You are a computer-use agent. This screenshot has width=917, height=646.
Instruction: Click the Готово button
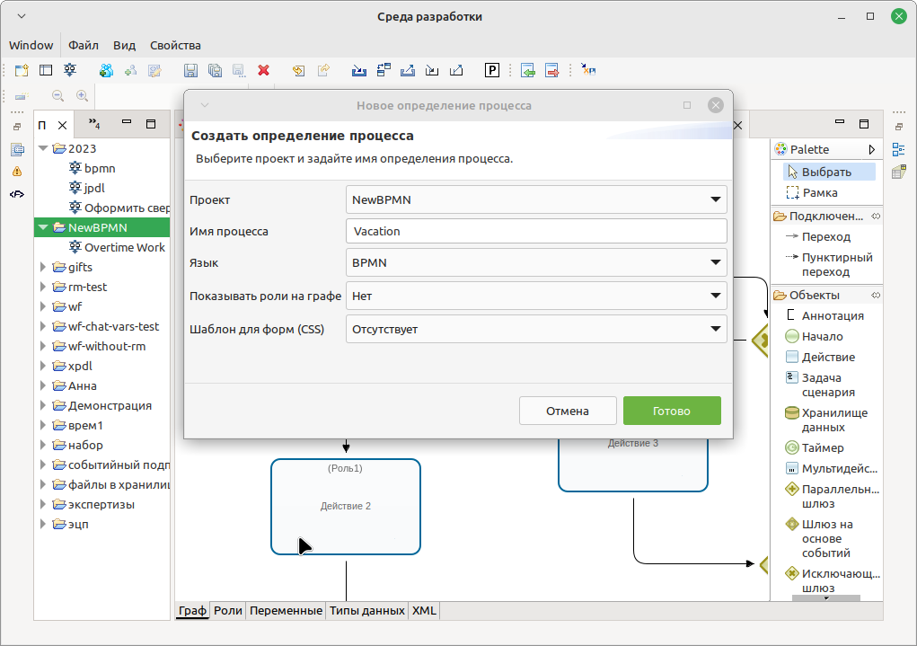(672, 411)
